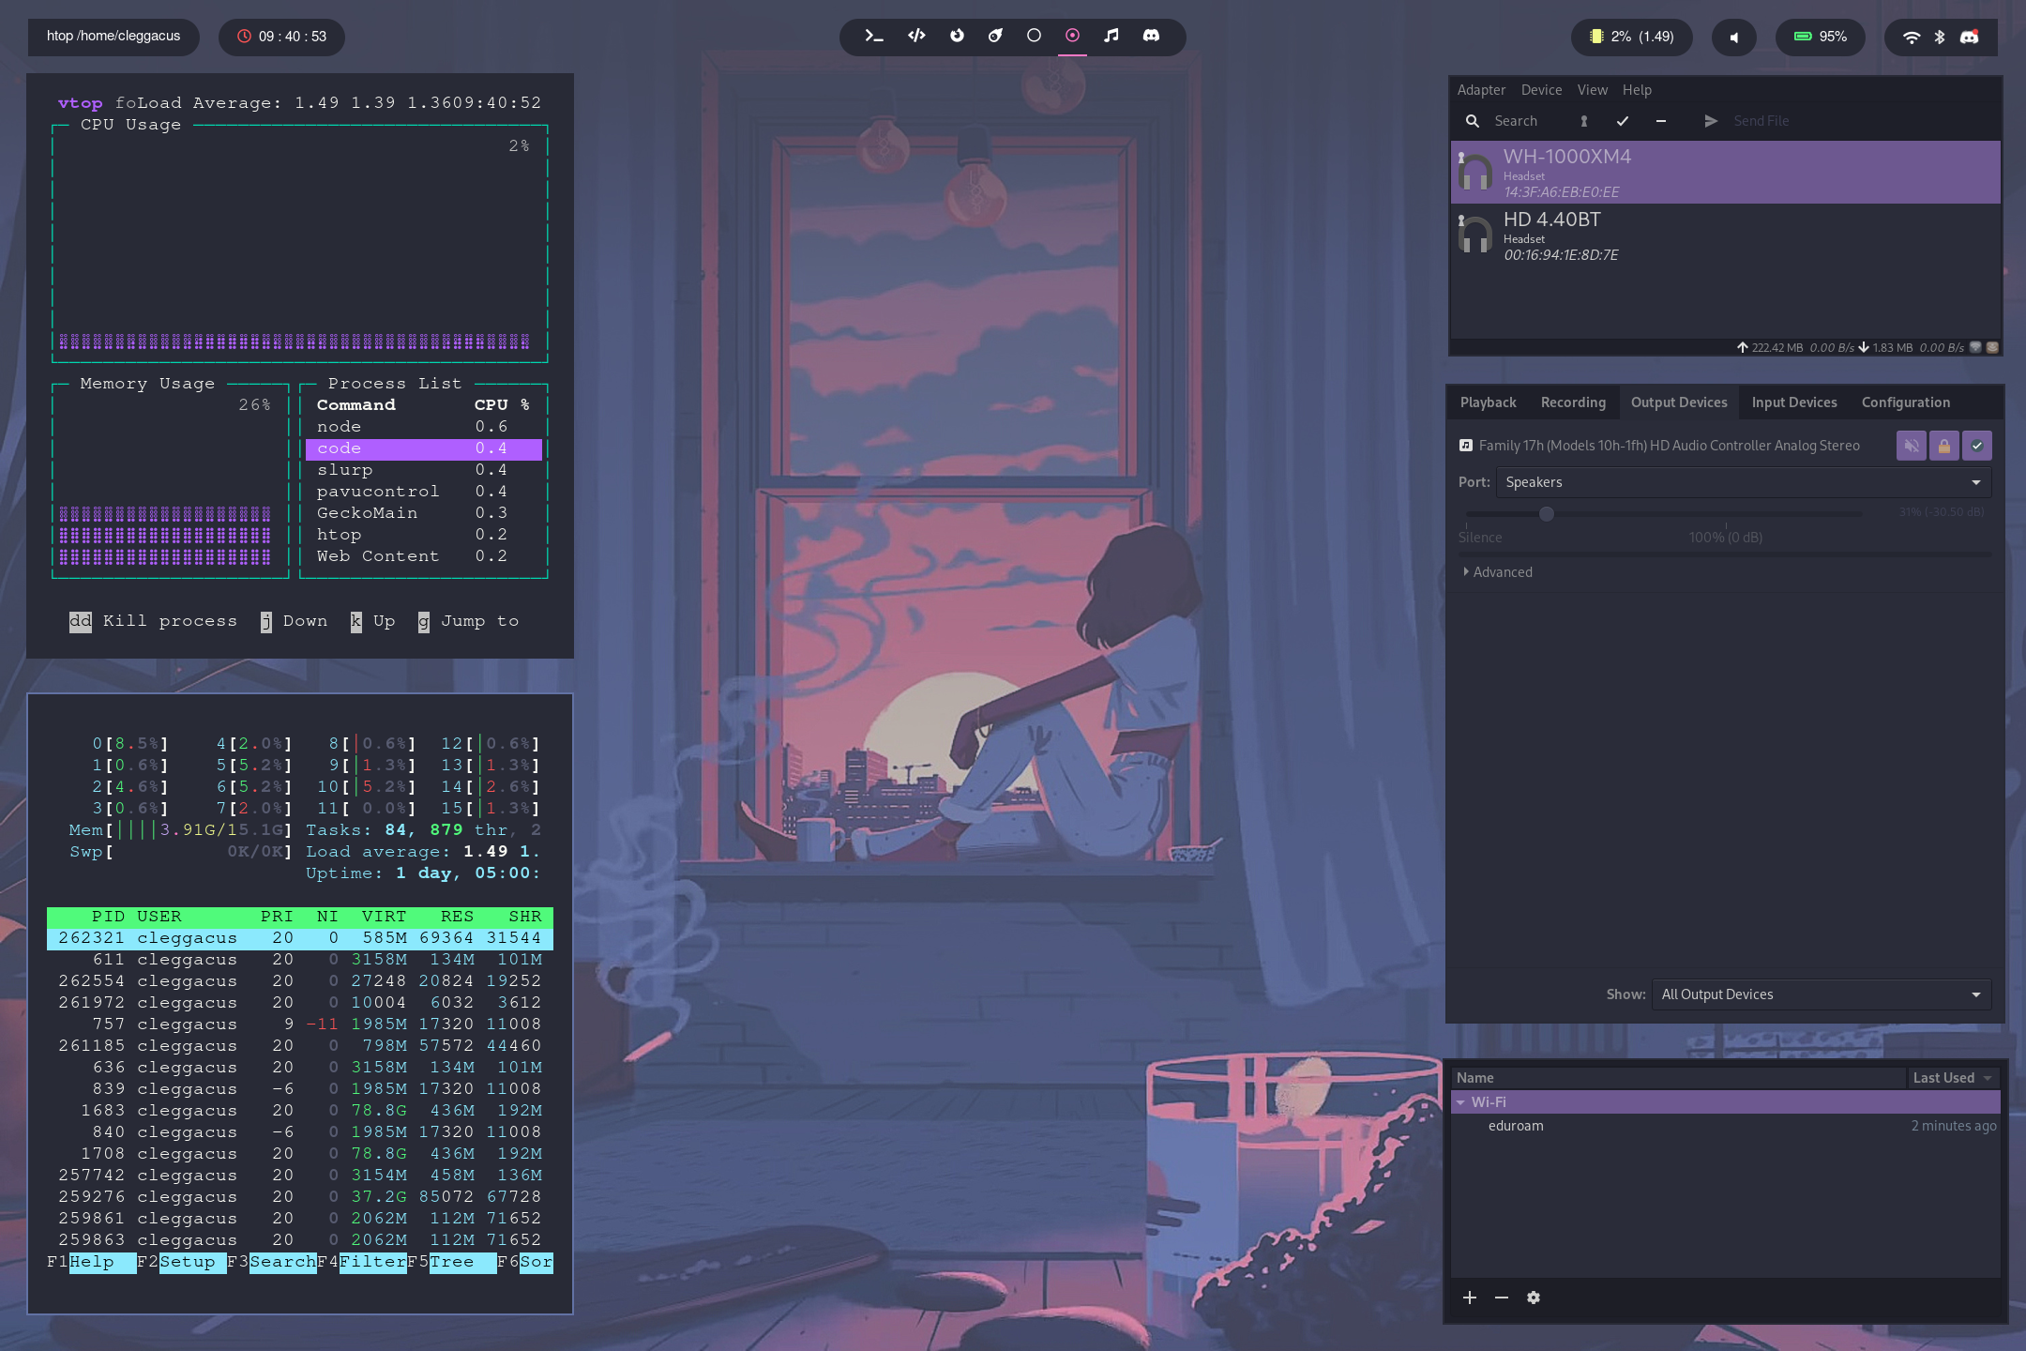The height and width of the screenshot is (1351, 2026).
Task: Select the eduroam Wi-Fi connection
Action: click(1516, 1126)
